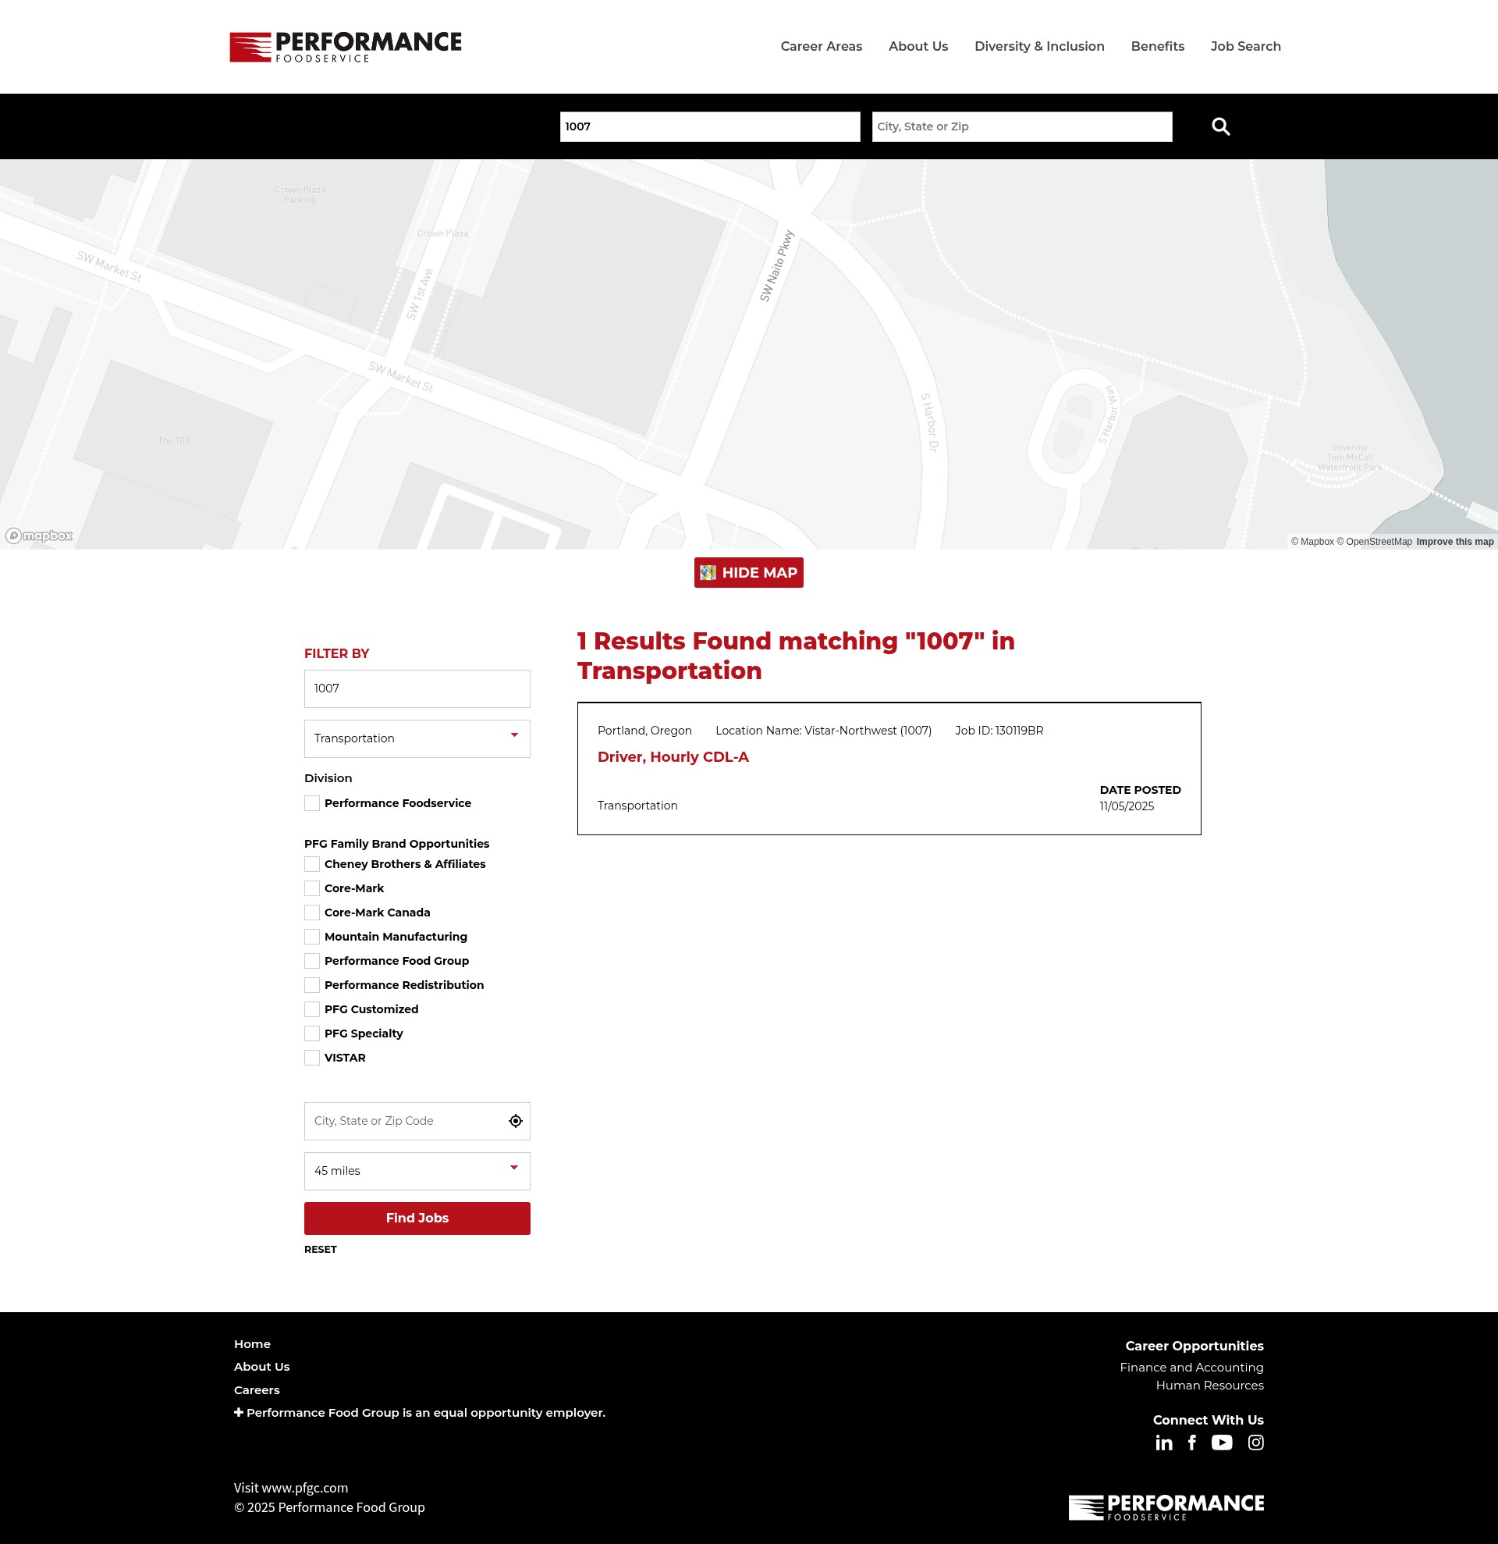Open the YouTube icon in footer

pos(1222,1443)
